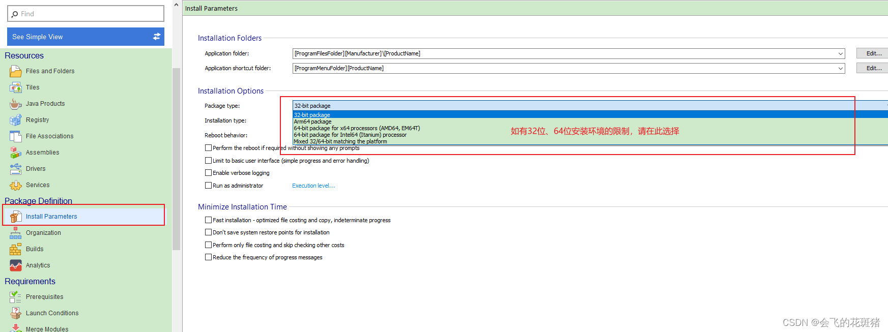Click the Install Parameters box icon
The height and width of the screenshot is (332, 888).
click(16, 217)
